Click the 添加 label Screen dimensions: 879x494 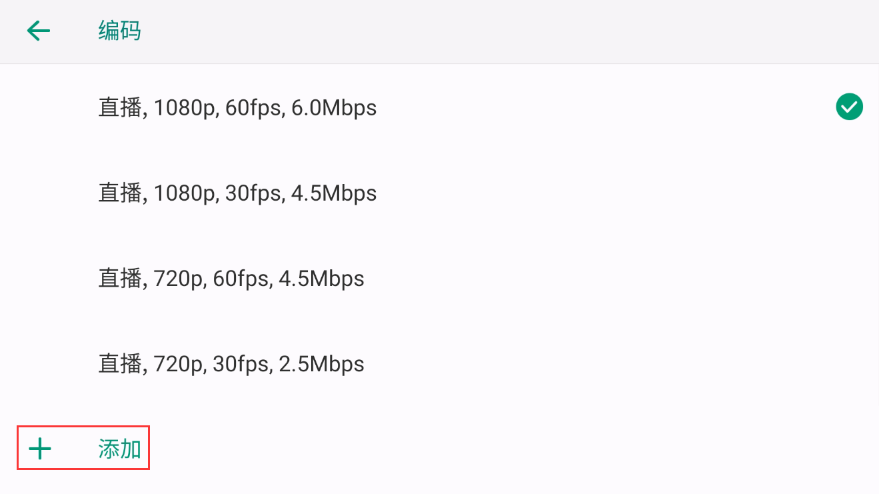(120, 449)
